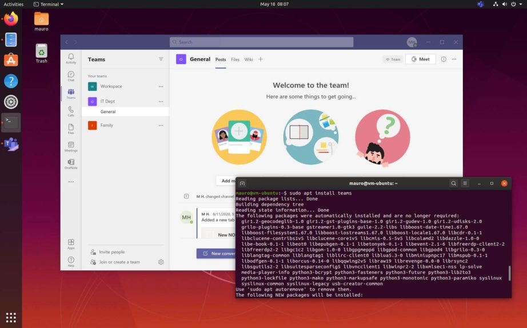Viewport: 527px width, 328px height.
Task: Click the channel info icon
Action: click(444, 59)
